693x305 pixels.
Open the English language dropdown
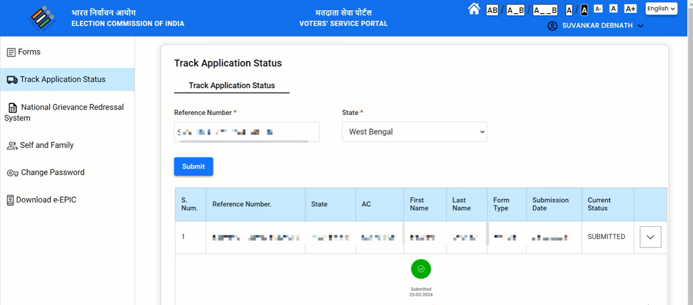tap(661, 8)
